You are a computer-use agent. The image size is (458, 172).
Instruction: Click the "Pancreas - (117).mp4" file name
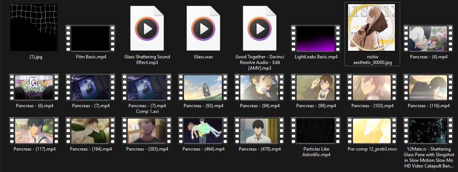coord(35,149)
